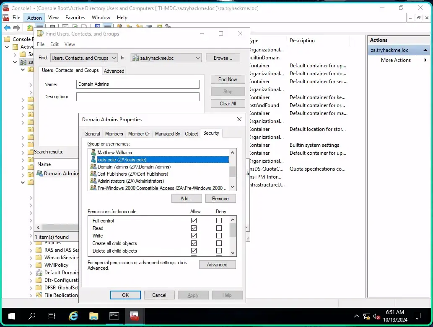433x327 pixels.
Task: Uncheck Allow for Full control
Action: (194, 221)
